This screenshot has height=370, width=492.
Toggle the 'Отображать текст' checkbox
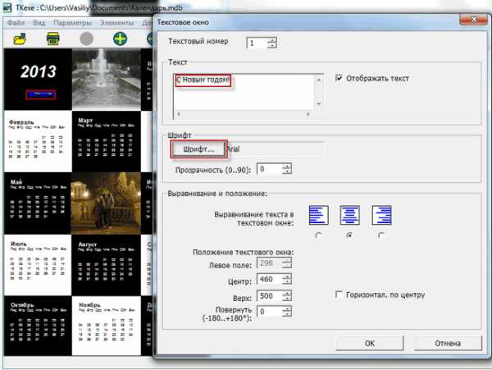click(x=340, y=79)
